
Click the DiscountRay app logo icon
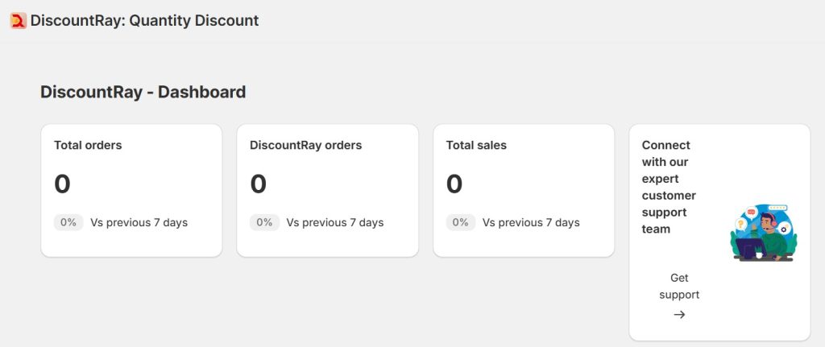tap(18, 21)
